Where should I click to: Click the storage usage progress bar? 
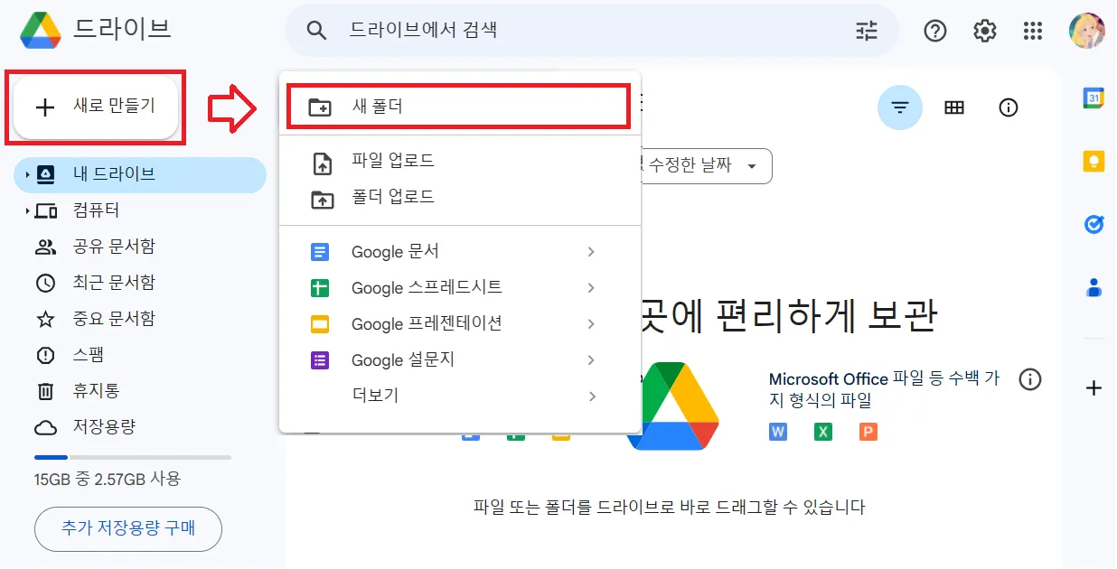(x=132, y=457)
